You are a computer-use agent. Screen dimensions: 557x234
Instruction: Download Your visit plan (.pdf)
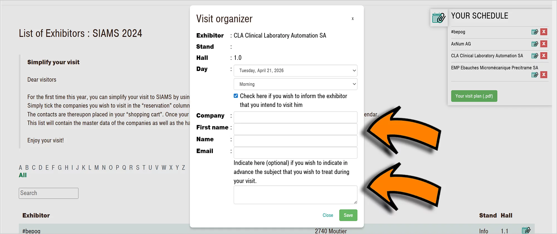[474, 96]
